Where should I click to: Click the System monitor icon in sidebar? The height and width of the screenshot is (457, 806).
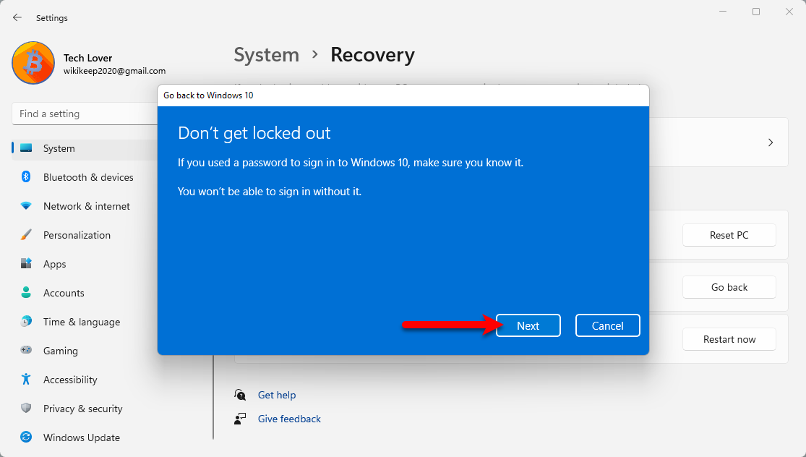pyautogui.click(x=26, y=148)
